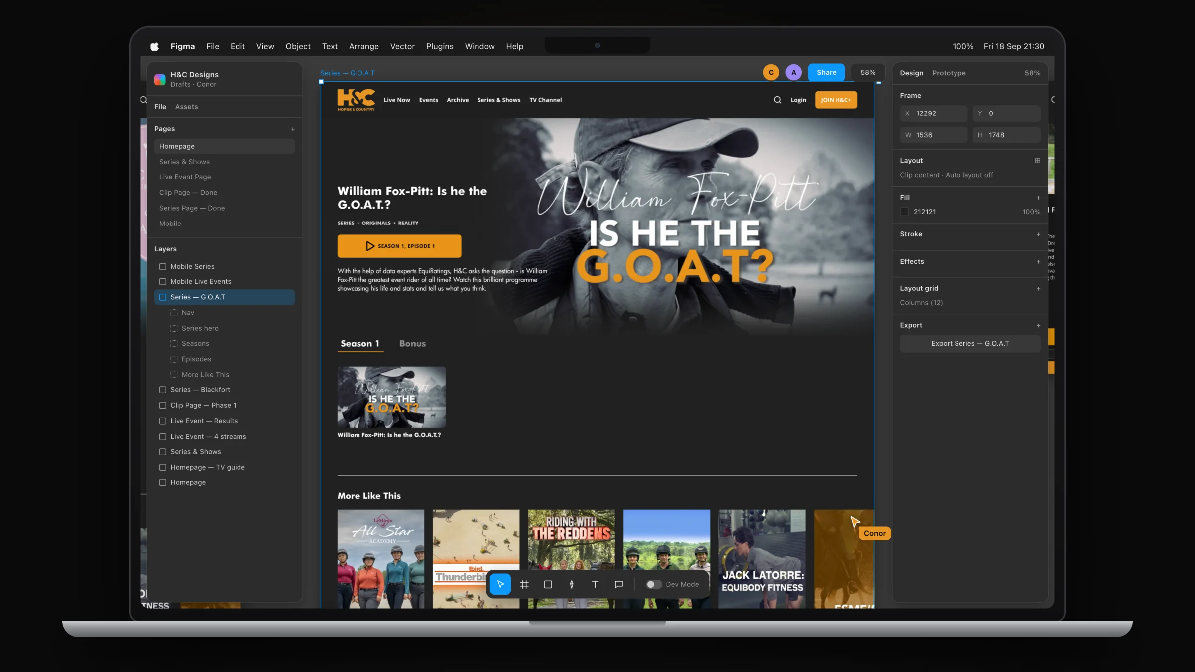Click the 212121 fill color swatch
Screen dimensions: 1195x672
(904, 212)
